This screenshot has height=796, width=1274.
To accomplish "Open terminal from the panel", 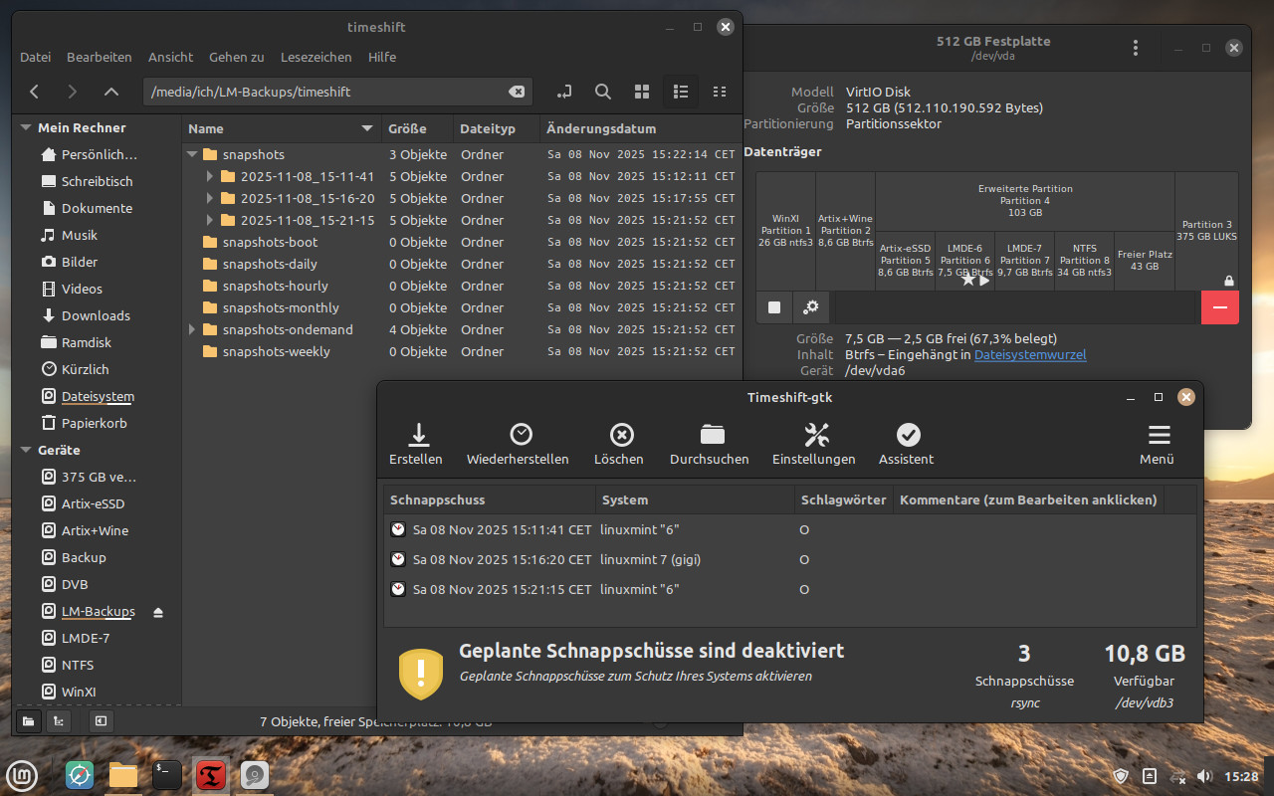I will (167, 775).
